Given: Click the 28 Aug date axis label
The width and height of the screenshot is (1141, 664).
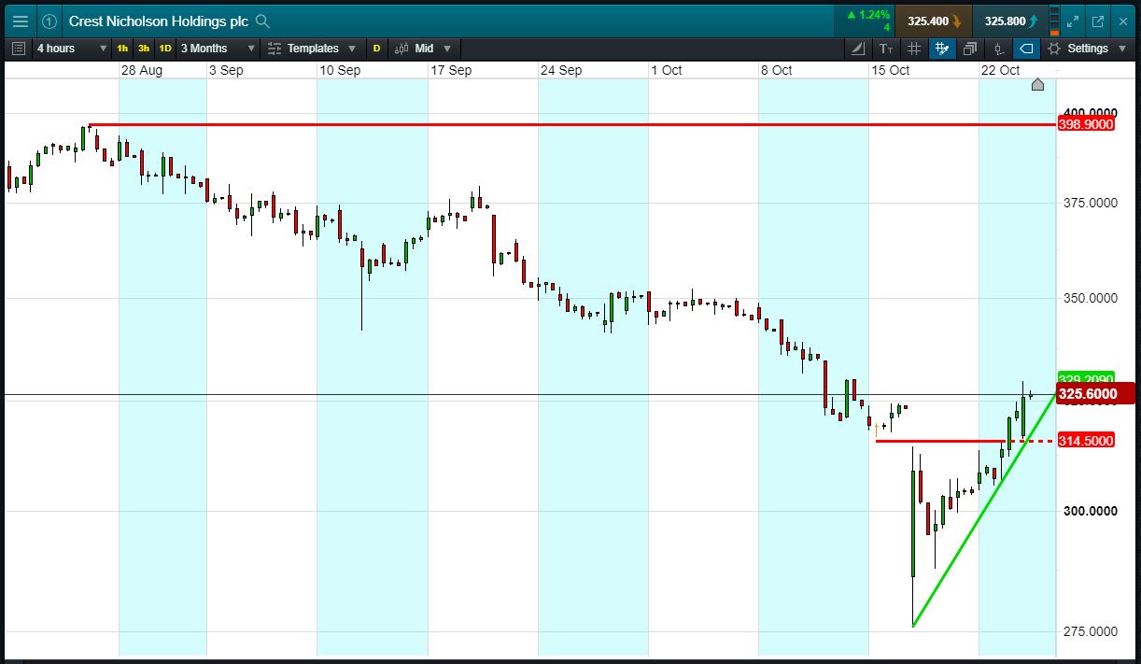Looking at the screenshot, I should coord(142,70).
